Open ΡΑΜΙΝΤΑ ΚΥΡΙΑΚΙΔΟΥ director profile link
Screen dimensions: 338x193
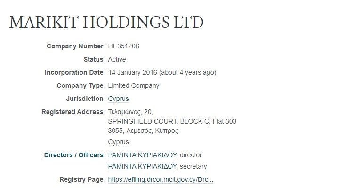(x=142, y=155)
